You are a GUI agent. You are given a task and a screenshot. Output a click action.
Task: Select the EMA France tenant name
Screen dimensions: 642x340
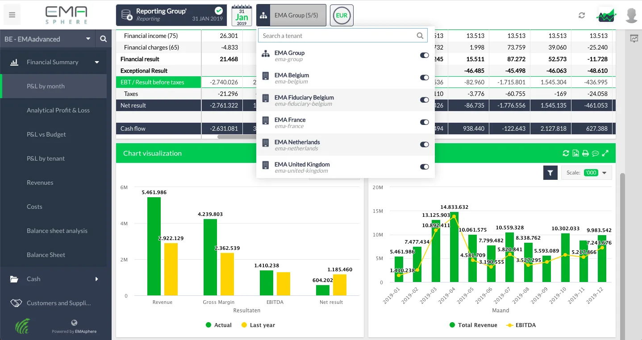290,120
